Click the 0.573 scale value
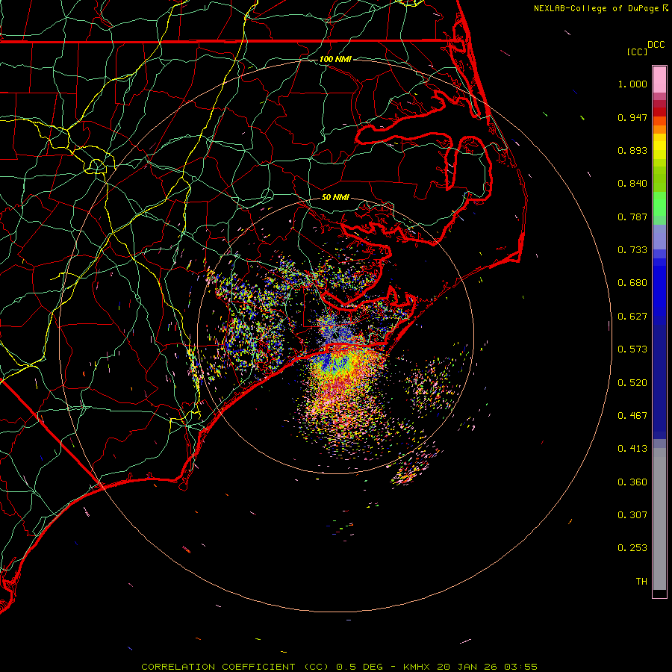 (632, 349)
